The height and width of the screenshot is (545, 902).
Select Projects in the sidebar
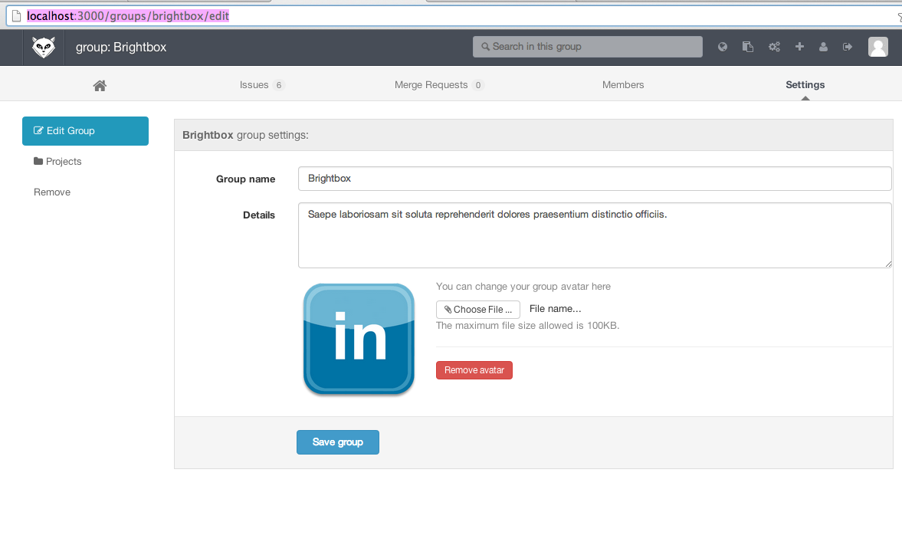click(58, 162)
